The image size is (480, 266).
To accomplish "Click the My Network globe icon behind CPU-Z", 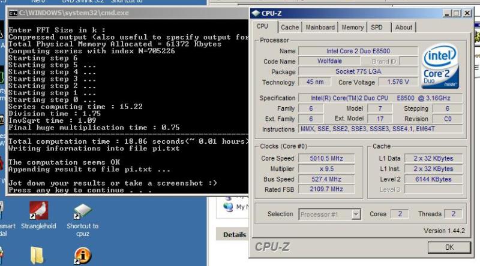I will (x=228, y=207).
